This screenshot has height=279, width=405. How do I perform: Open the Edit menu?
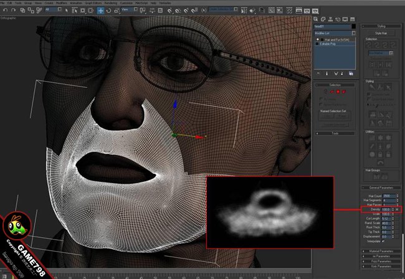click(9, 3)
